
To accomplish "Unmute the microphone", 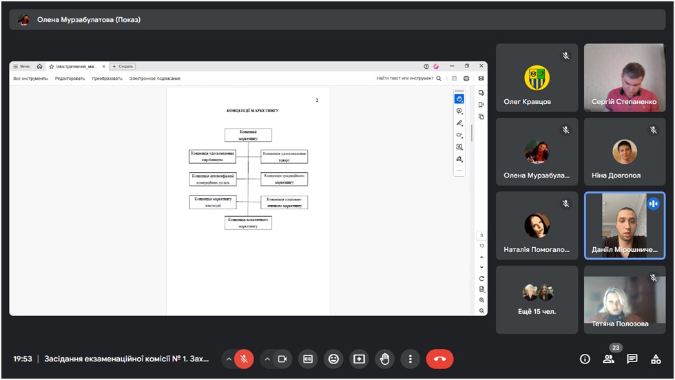I will coord(243,359).
